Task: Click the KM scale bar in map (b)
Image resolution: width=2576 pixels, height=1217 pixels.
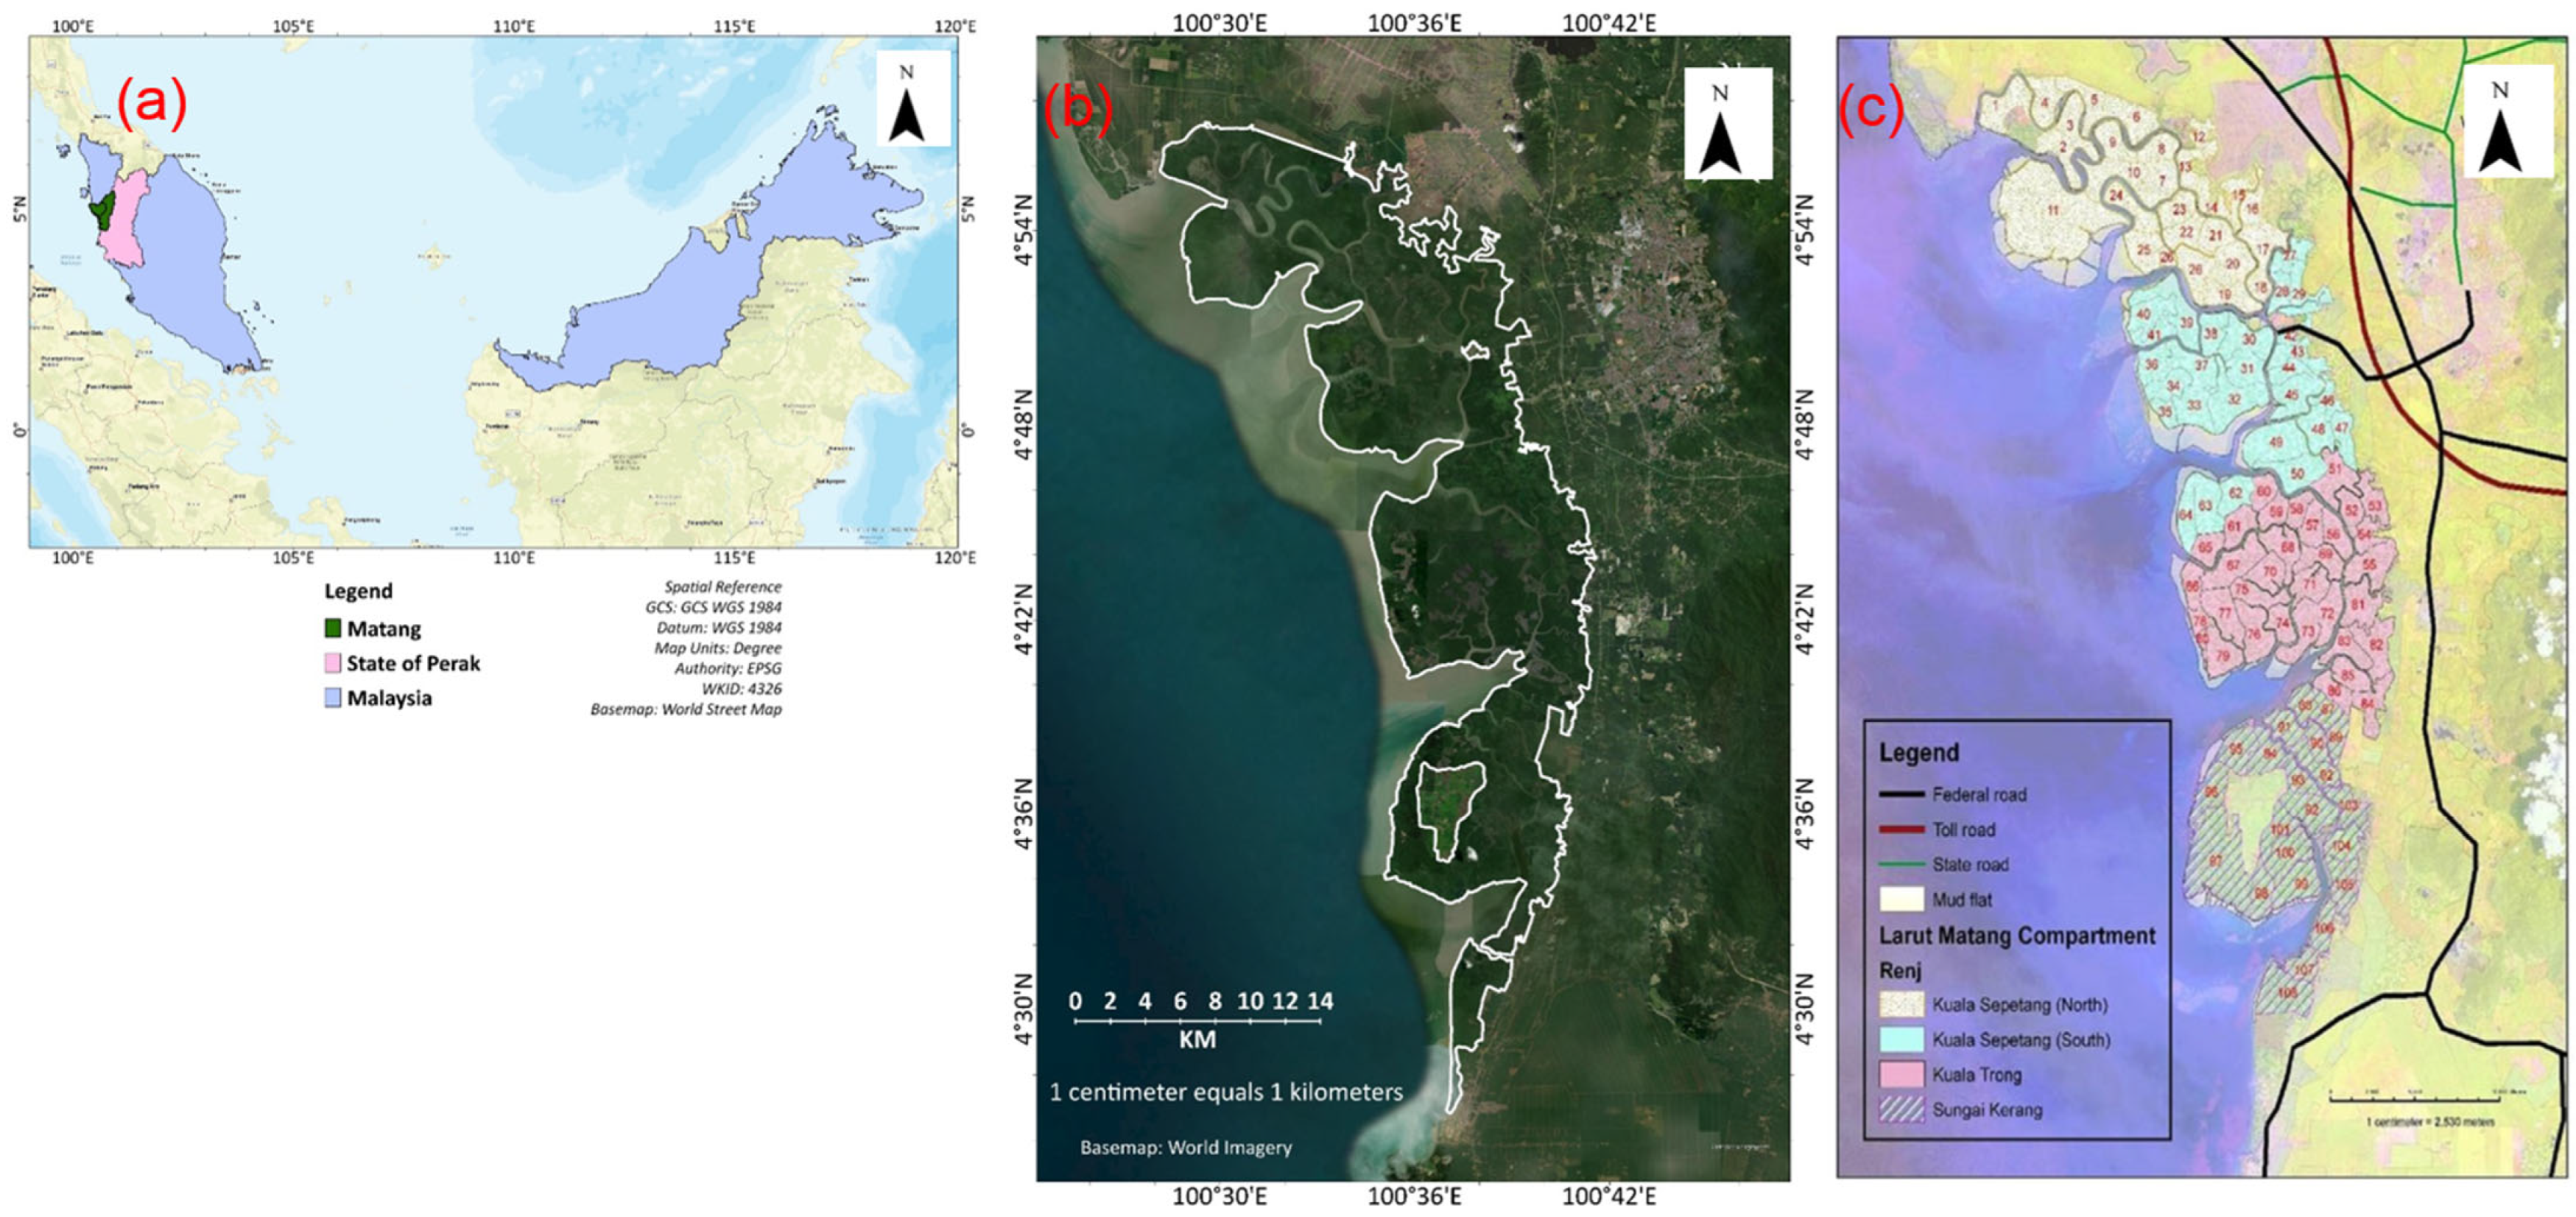Action: click(1197, 1021)
